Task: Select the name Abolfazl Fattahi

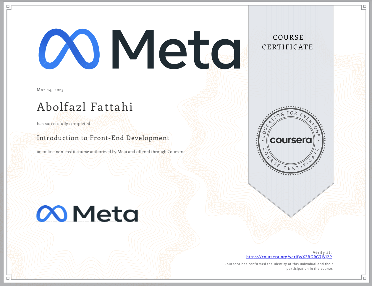Action: click(x=85, y=107)
